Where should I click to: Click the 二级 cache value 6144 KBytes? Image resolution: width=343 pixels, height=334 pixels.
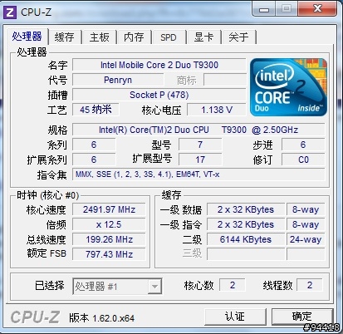(246, 239)
